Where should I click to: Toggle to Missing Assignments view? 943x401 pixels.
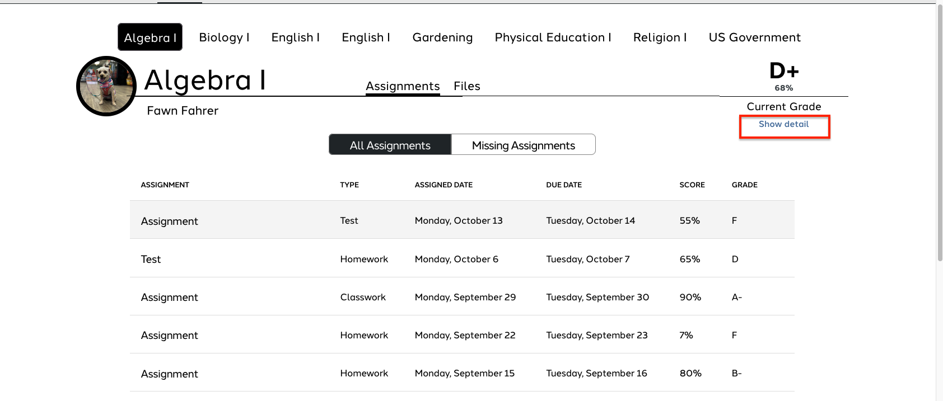tap(523, 145)
